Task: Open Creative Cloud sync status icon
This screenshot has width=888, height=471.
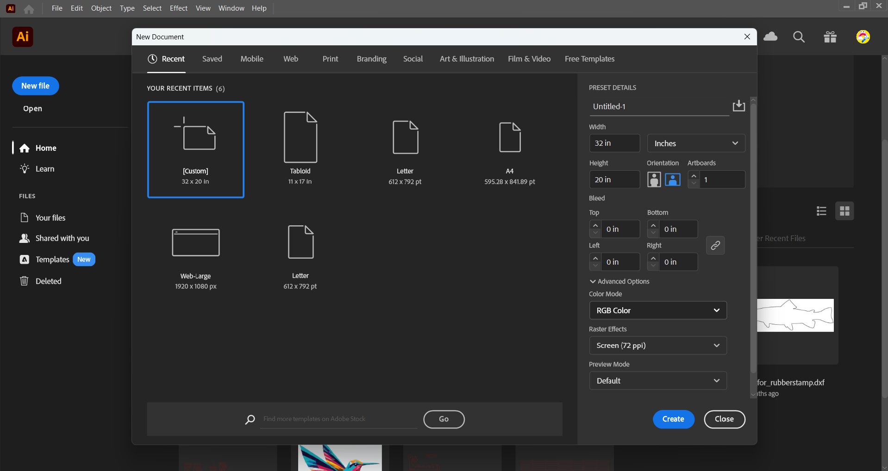Action: point(770,37)
